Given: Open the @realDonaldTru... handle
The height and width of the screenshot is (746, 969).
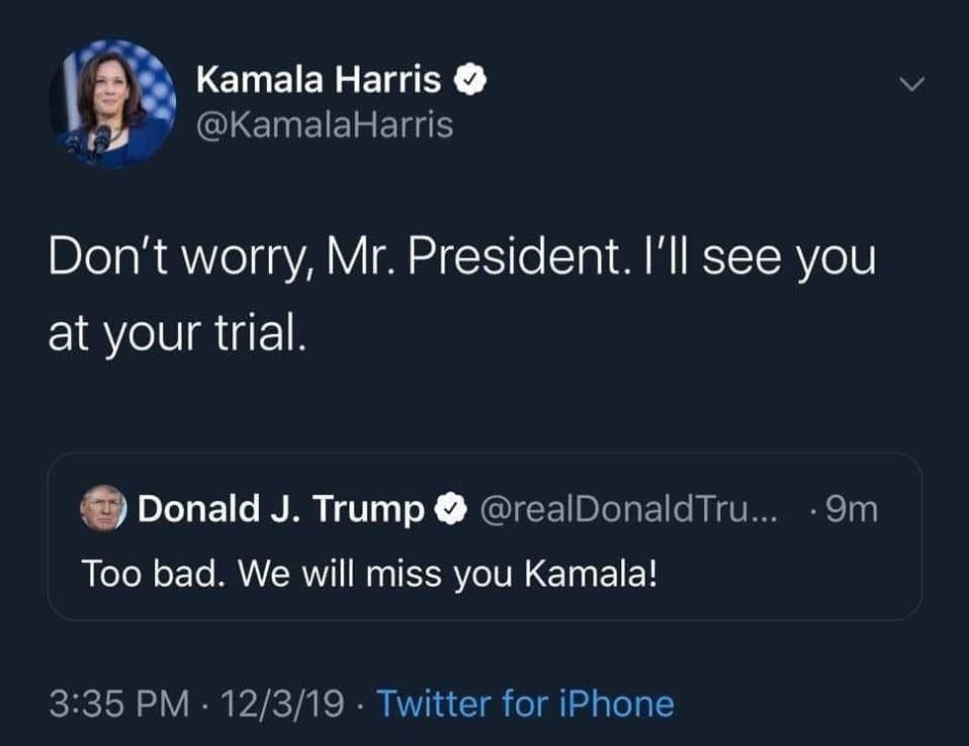Looking at the screenshot, I should point(630,510).
